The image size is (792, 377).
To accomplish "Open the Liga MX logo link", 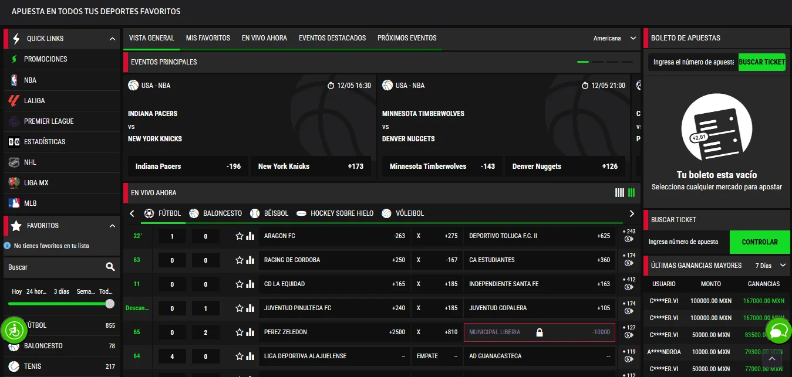I will pyautogui.click(x=14, y=183).
